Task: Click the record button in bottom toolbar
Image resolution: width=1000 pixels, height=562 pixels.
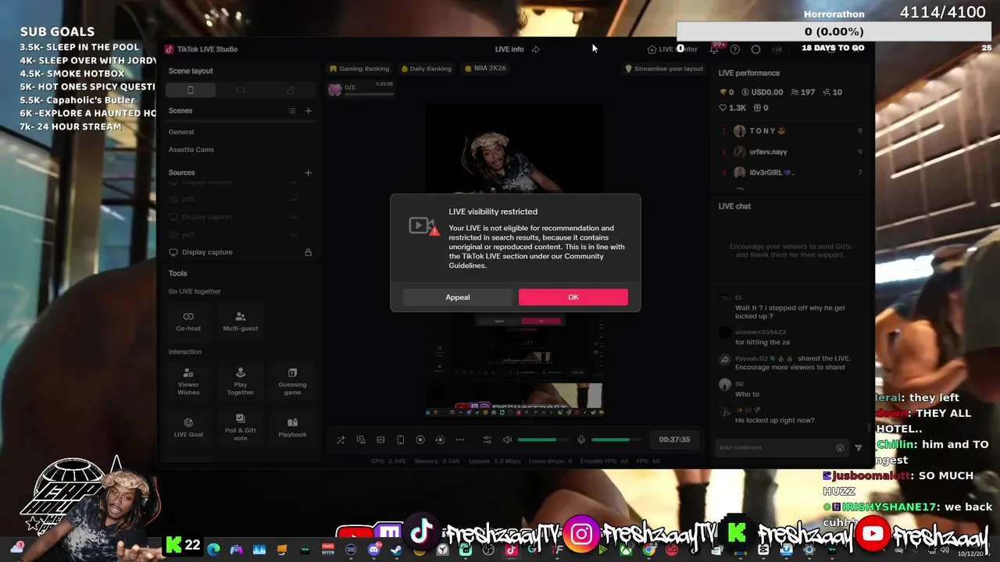Action: tap(420, 439)
